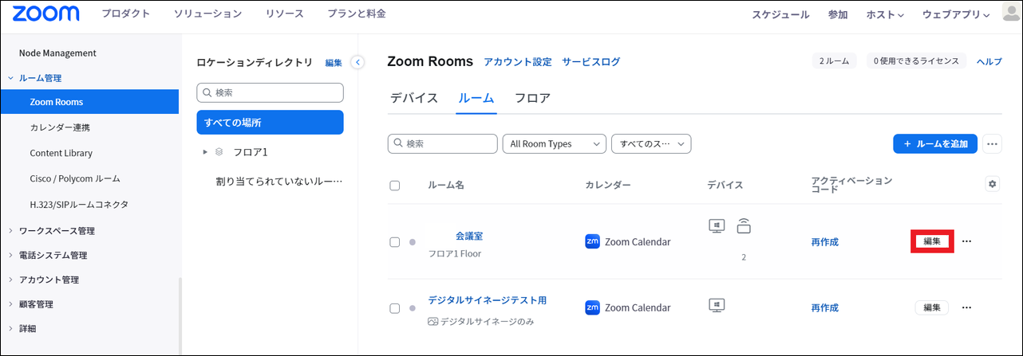Click computer device icon in 会議室 row

717,225
